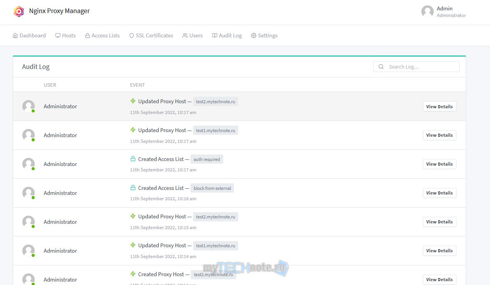This screenshot has width=490, height=285.
Task: Click lock icon beside block from external event
Action: pyautogui.click(x=133, y=188)
